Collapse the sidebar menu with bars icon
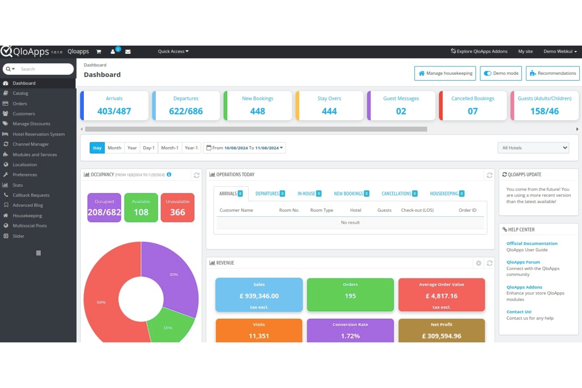The width and height of the screenshot is (582, 388). click(x=38, y=253)
